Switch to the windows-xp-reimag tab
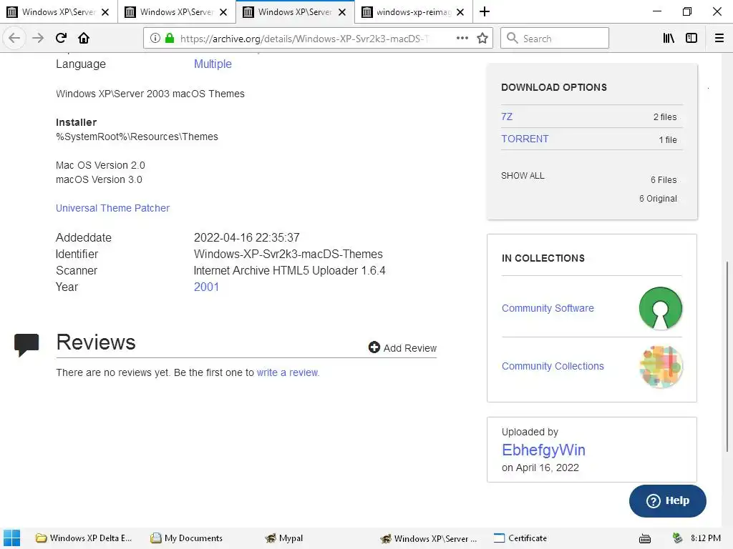 click(413, 11)
